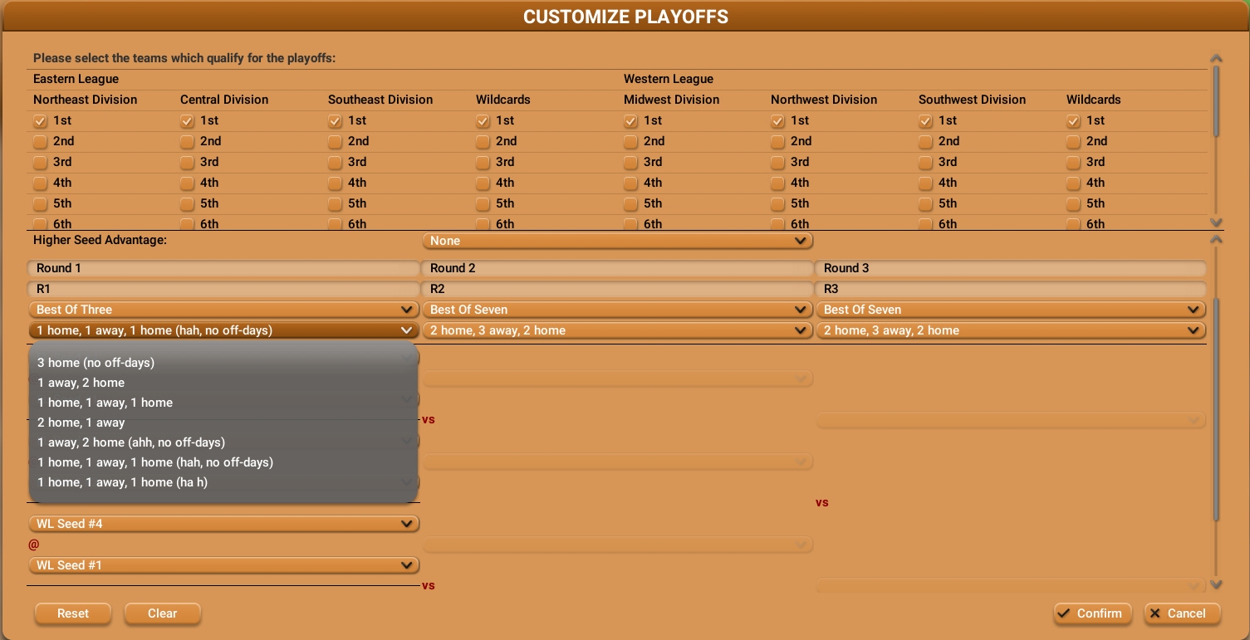Open Round 3 home/away format dropdown

1011,330
